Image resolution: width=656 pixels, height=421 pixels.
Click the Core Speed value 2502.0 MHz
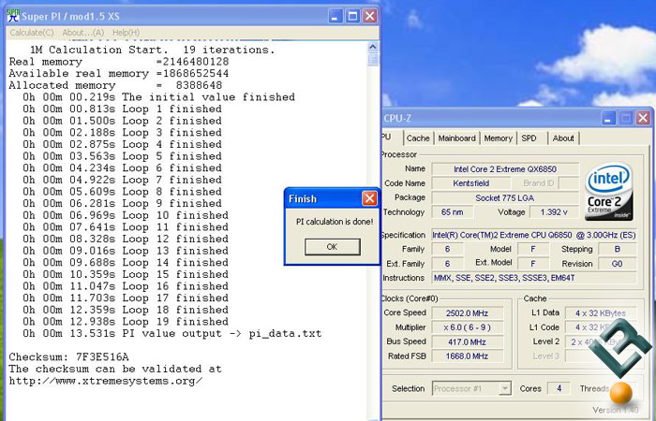pyautogui.click(x=467, y=313)
